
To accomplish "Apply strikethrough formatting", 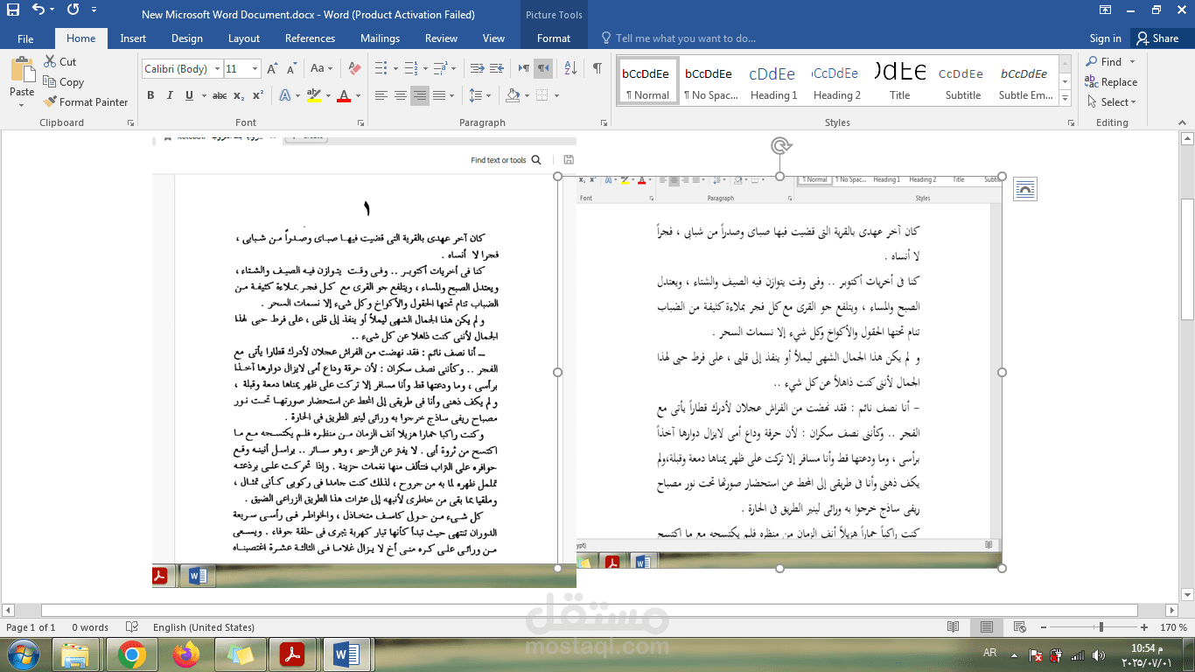I will pyautogui.click(x=220, y=95).
